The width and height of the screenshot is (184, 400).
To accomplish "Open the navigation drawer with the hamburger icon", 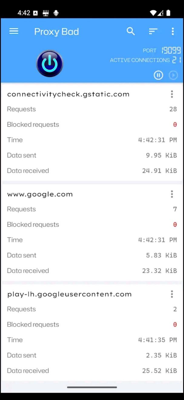I will (x=14, y=31).
